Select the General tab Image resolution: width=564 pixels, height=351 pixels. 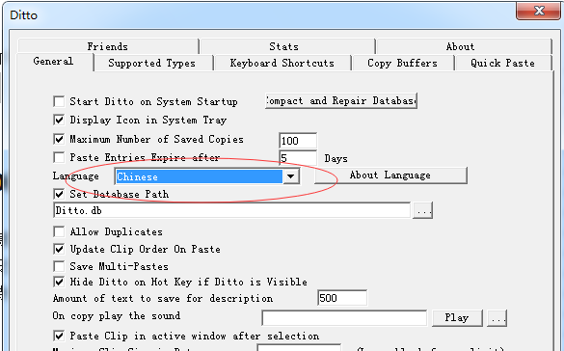pos(55,62)
